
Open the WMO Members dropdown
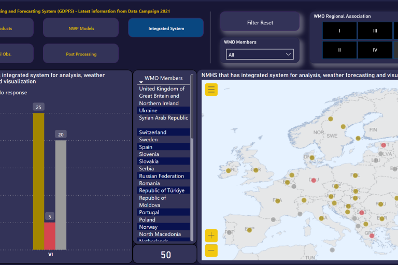click(x=260, y=54)
